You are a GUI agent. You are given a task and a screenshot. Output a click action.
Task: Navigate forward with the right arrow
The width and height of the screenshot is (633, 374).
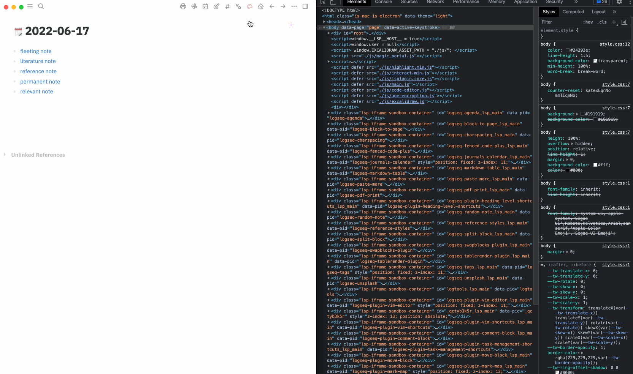(283, 6)
